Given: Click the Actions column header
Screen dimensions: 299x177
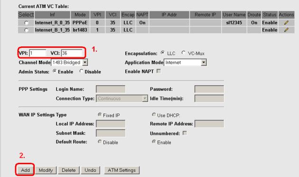Looking at the screenshot, I should pyautogui.click(x=286, y=15).
